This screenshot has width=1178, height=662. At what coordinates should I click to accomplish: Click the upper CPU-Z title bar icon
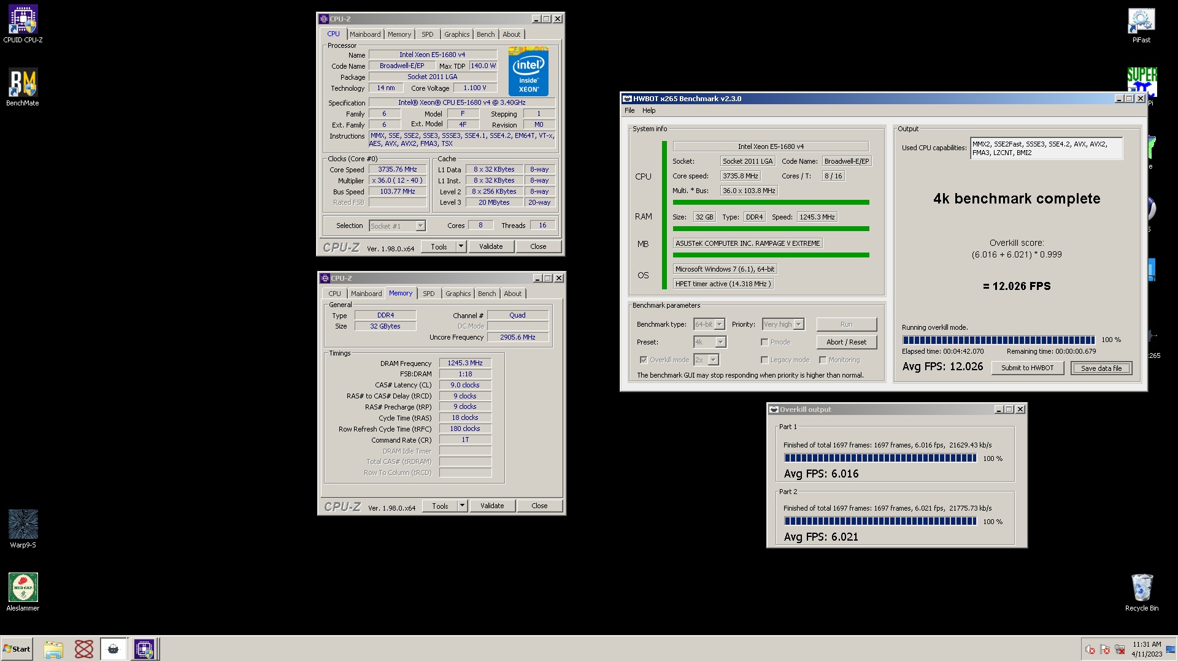click(324, 19)
